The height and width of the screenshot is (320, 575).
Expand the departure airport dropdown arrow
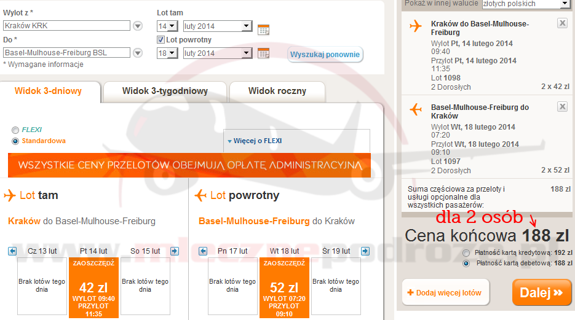[138, 26]
